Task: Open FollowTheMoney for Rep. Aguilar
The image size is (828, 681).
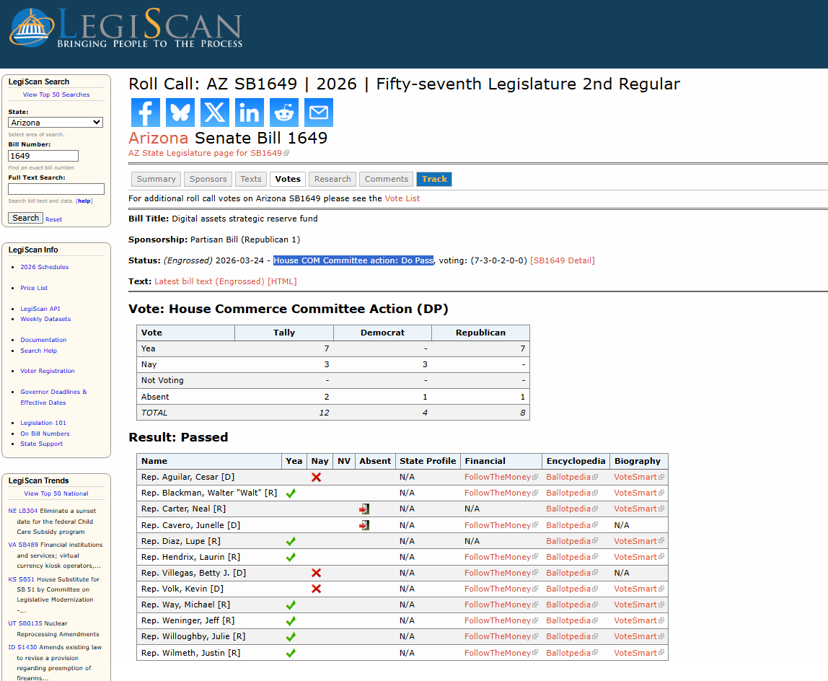Action: (501, 477)
